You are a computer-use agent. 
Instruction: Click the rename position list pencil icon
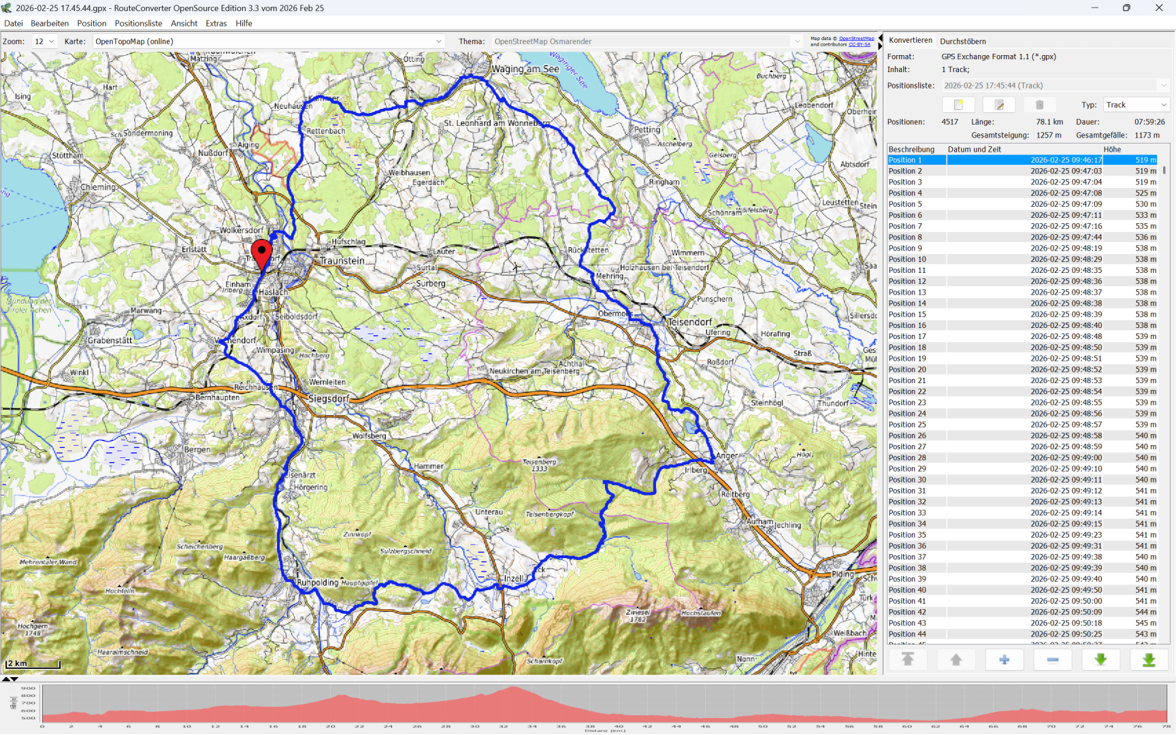(999, 105)
